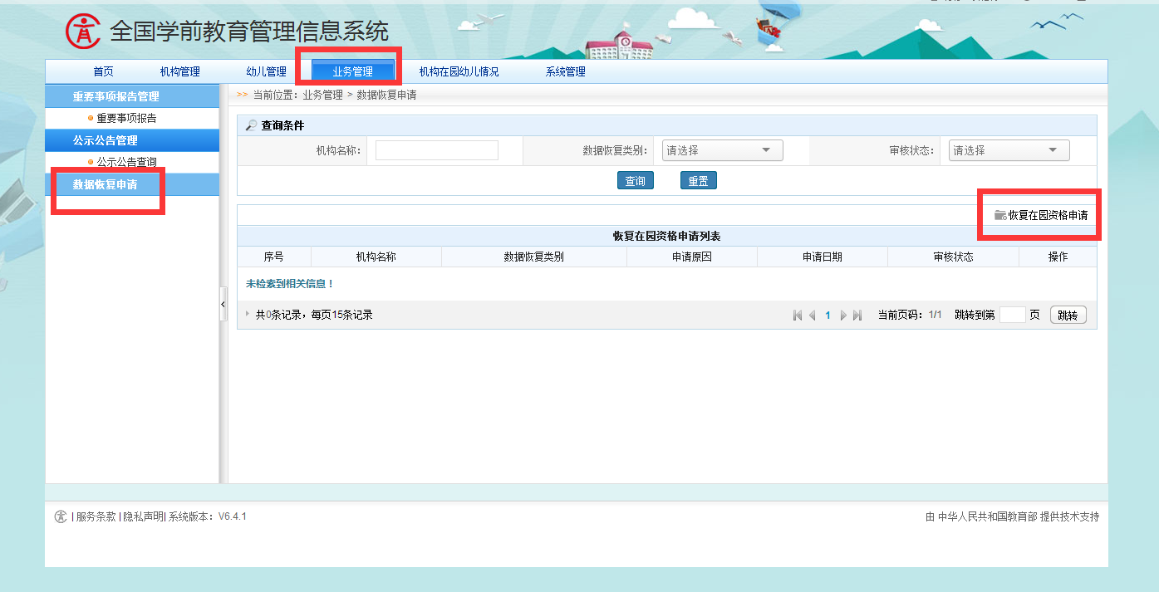Viewport: 1159px width, 592px height.
Task: Click the 查询 search button
Action: 635,179
